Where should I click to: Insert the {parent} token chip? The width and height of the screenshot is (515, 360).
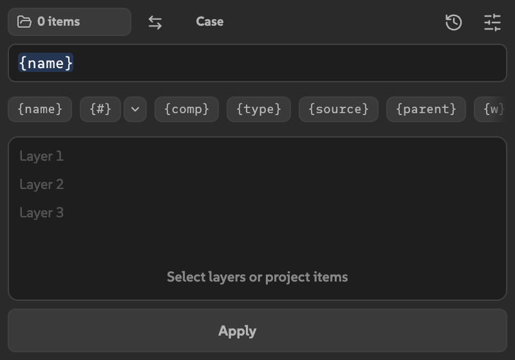[426, 109]
